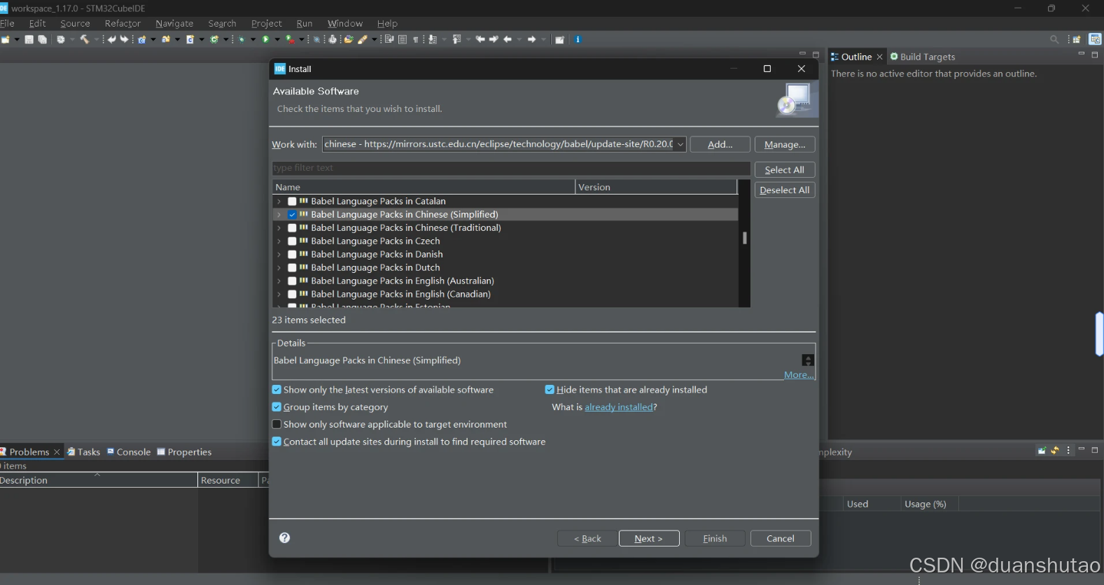Click the Manage... button
1104x585 pixels.
pos(785,144)
